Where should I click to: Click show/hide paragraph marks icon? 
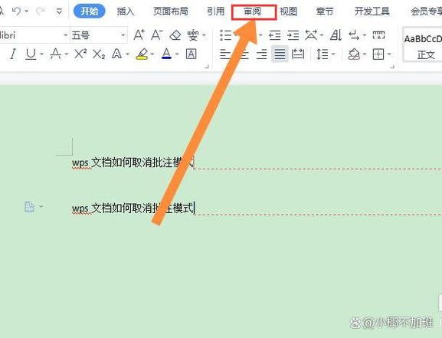tap(354, 35)
